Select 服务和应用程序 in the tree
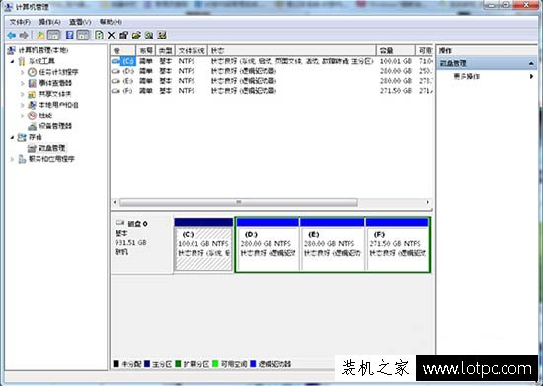 click(x=51, y=159)
